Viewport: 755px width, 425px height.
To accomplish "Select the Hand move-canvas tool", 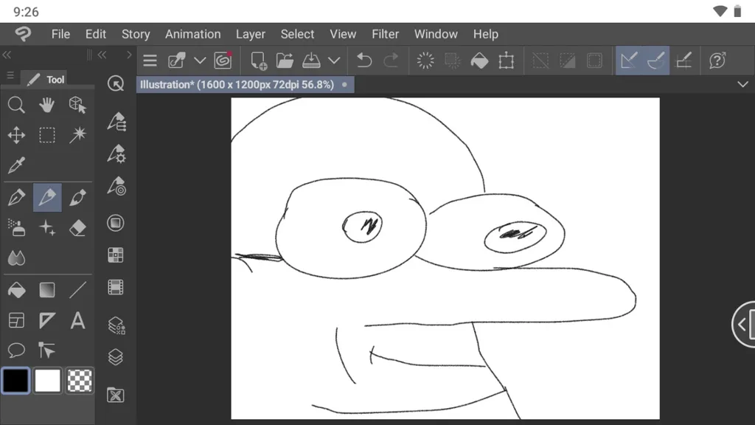I will (x=46, y=105).
